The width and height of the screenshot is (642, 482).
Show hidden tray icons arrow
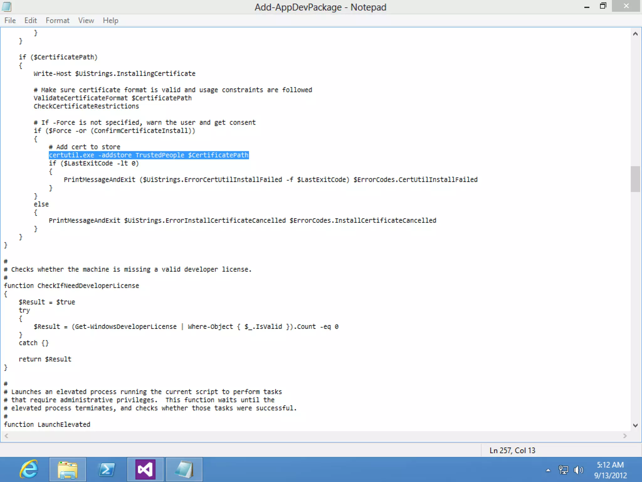coord(548,470)
